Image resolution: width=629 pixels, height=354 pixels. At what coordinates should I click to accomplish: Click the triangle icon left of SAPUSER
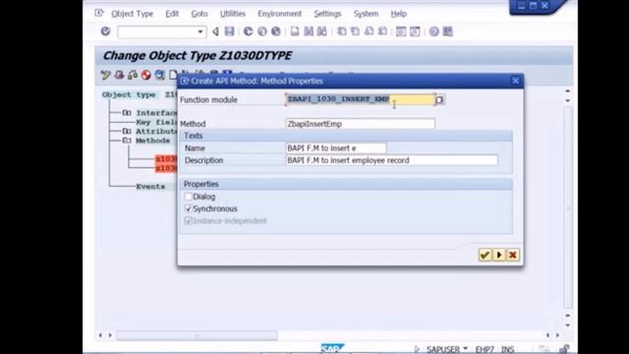(x=417, y=349)
